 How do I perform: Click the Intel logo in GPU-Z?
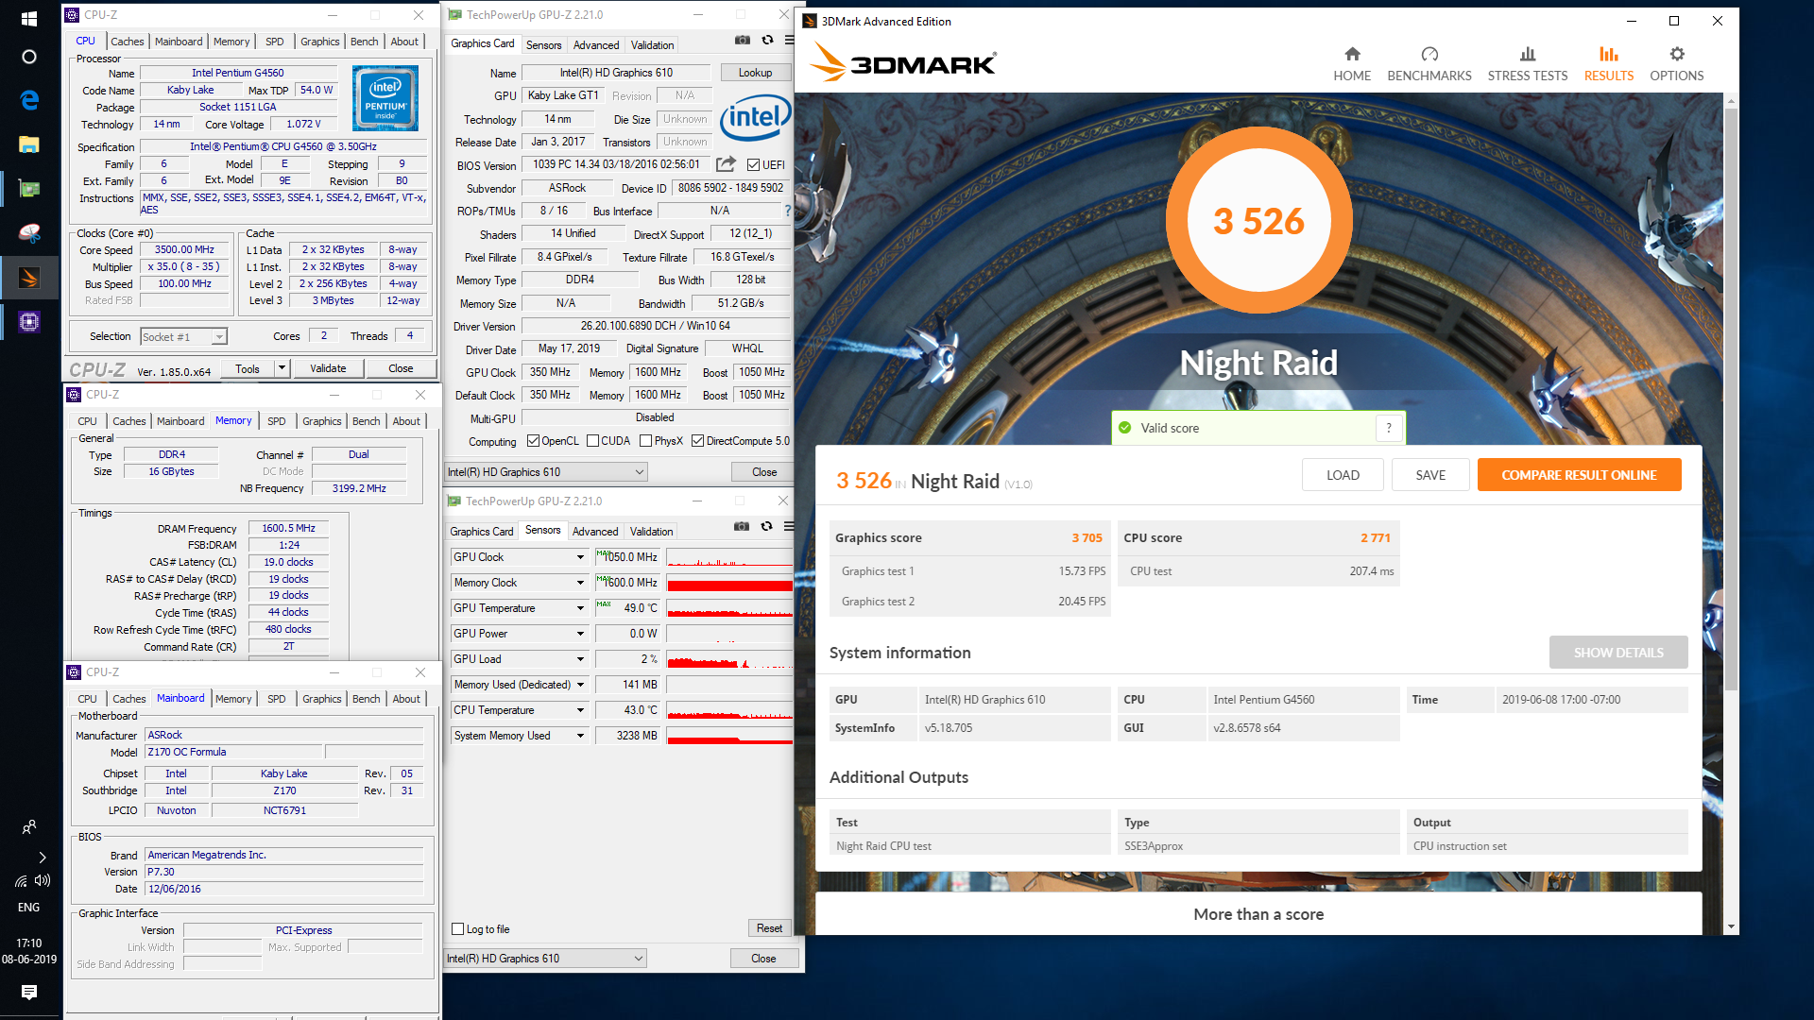click(755, 117)
